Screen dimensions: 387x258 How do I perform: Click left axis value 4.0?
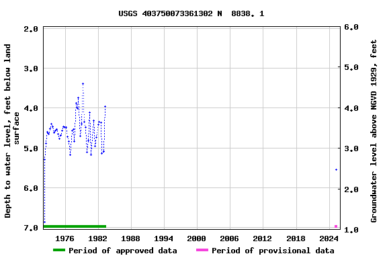pos(31,108)
